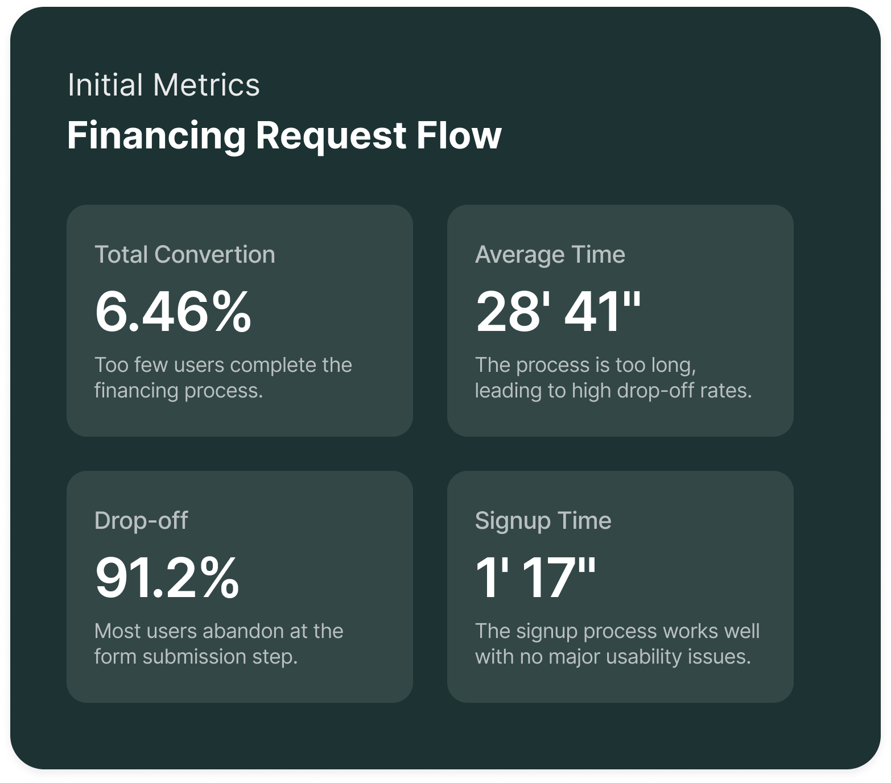Click the 1' 17" signup value
891x783 pixels.
coord(536,577)
